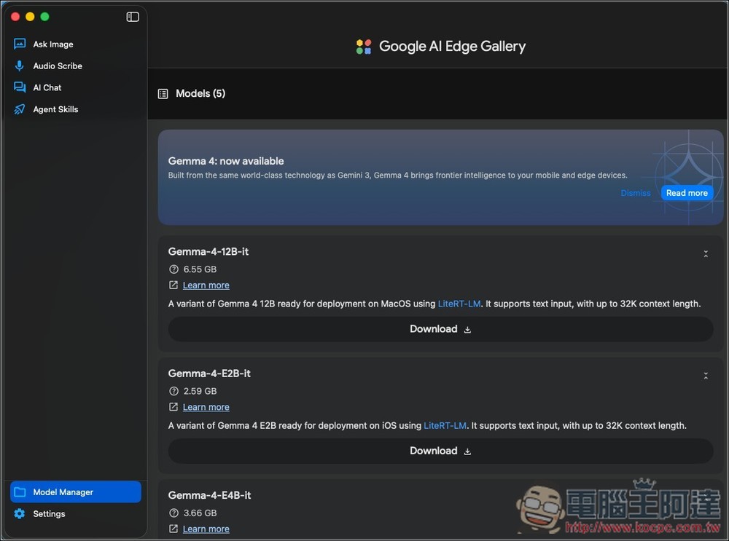Click the 3.66 GB size text
The image size is (729, 541).
[x=200, y=513]
